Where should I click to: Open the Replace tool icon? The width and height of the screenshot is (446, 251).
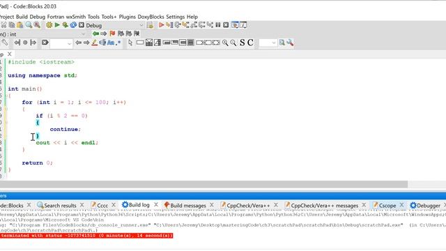pyautogui.click(x=37, y=25)
